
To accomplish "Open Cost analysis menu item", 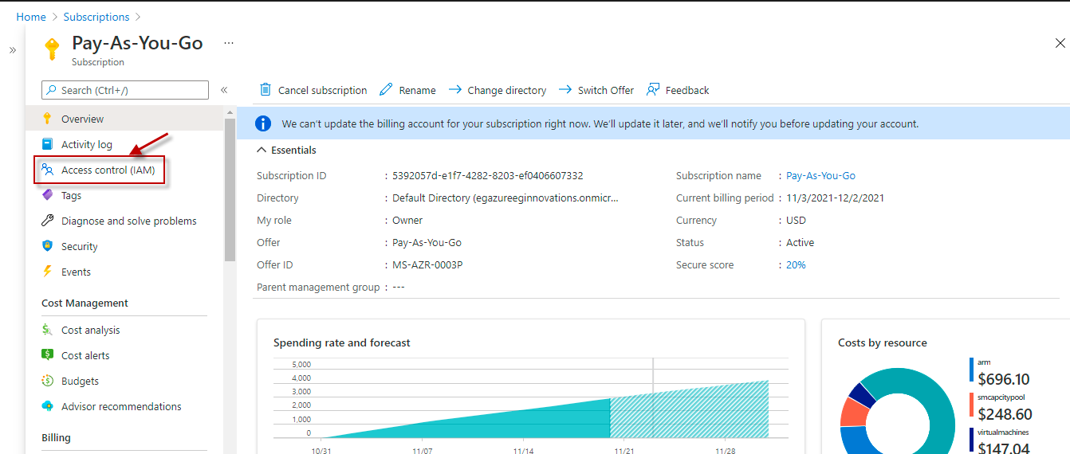I will 124,330.
